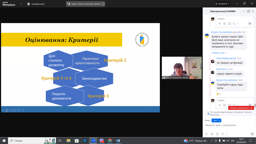Open Google Chrome from the taskbar

[x=110, y=141]
